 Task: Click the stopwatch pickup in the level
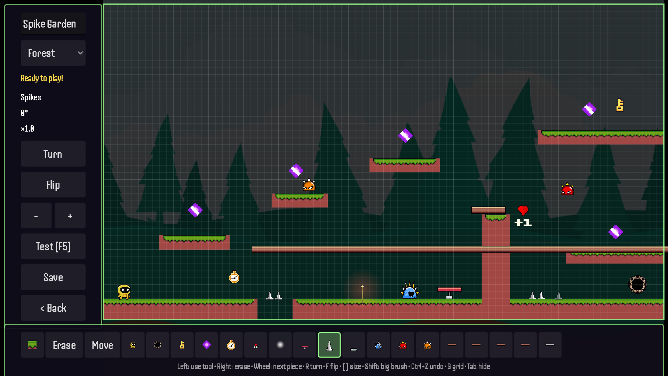point(234,277)
